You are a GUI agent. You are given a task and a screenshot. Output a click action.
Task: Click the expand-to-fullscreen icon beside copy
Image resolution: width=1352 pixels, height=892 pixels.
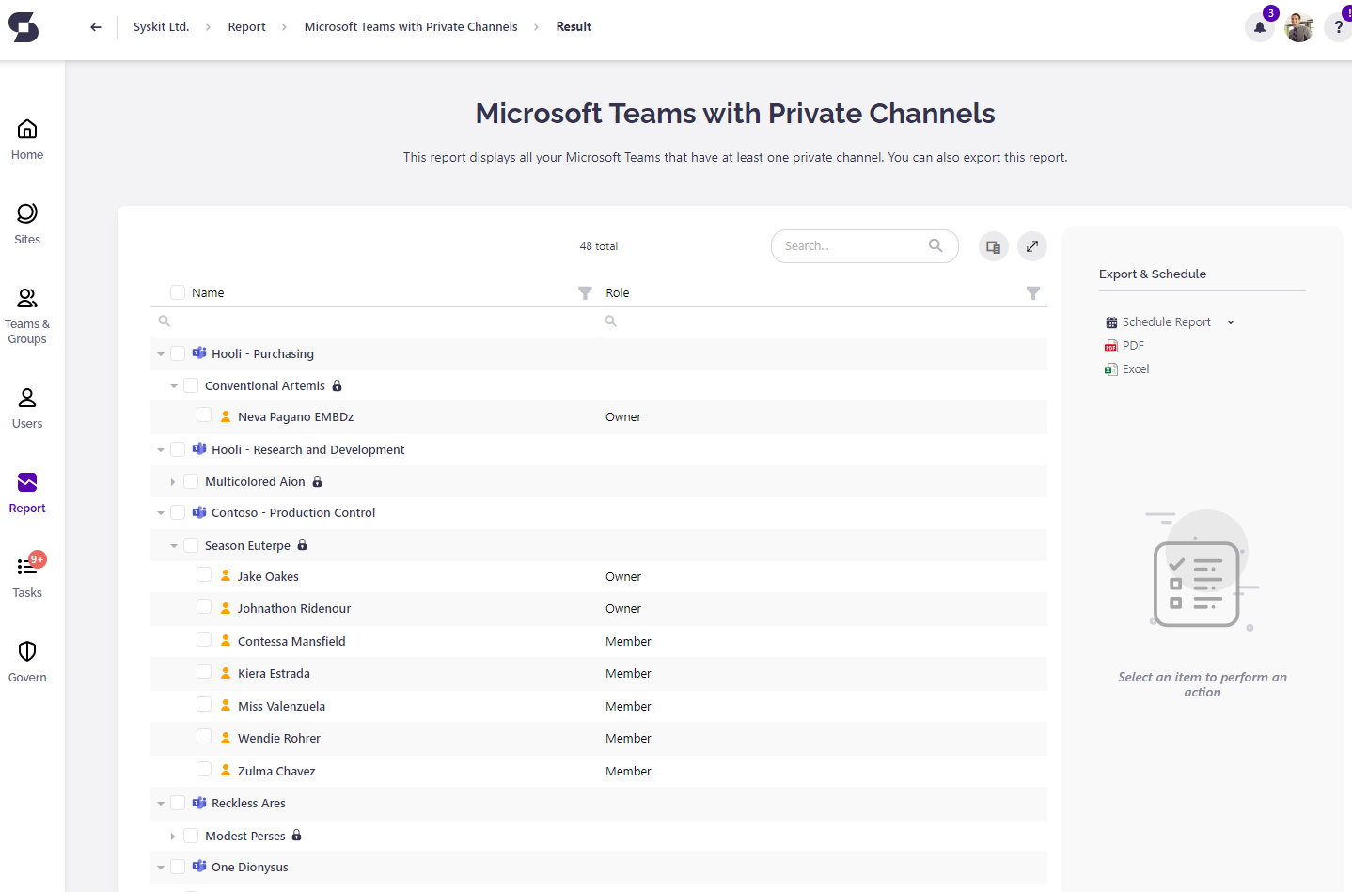pyautogui.click(x=1031, y=245)
